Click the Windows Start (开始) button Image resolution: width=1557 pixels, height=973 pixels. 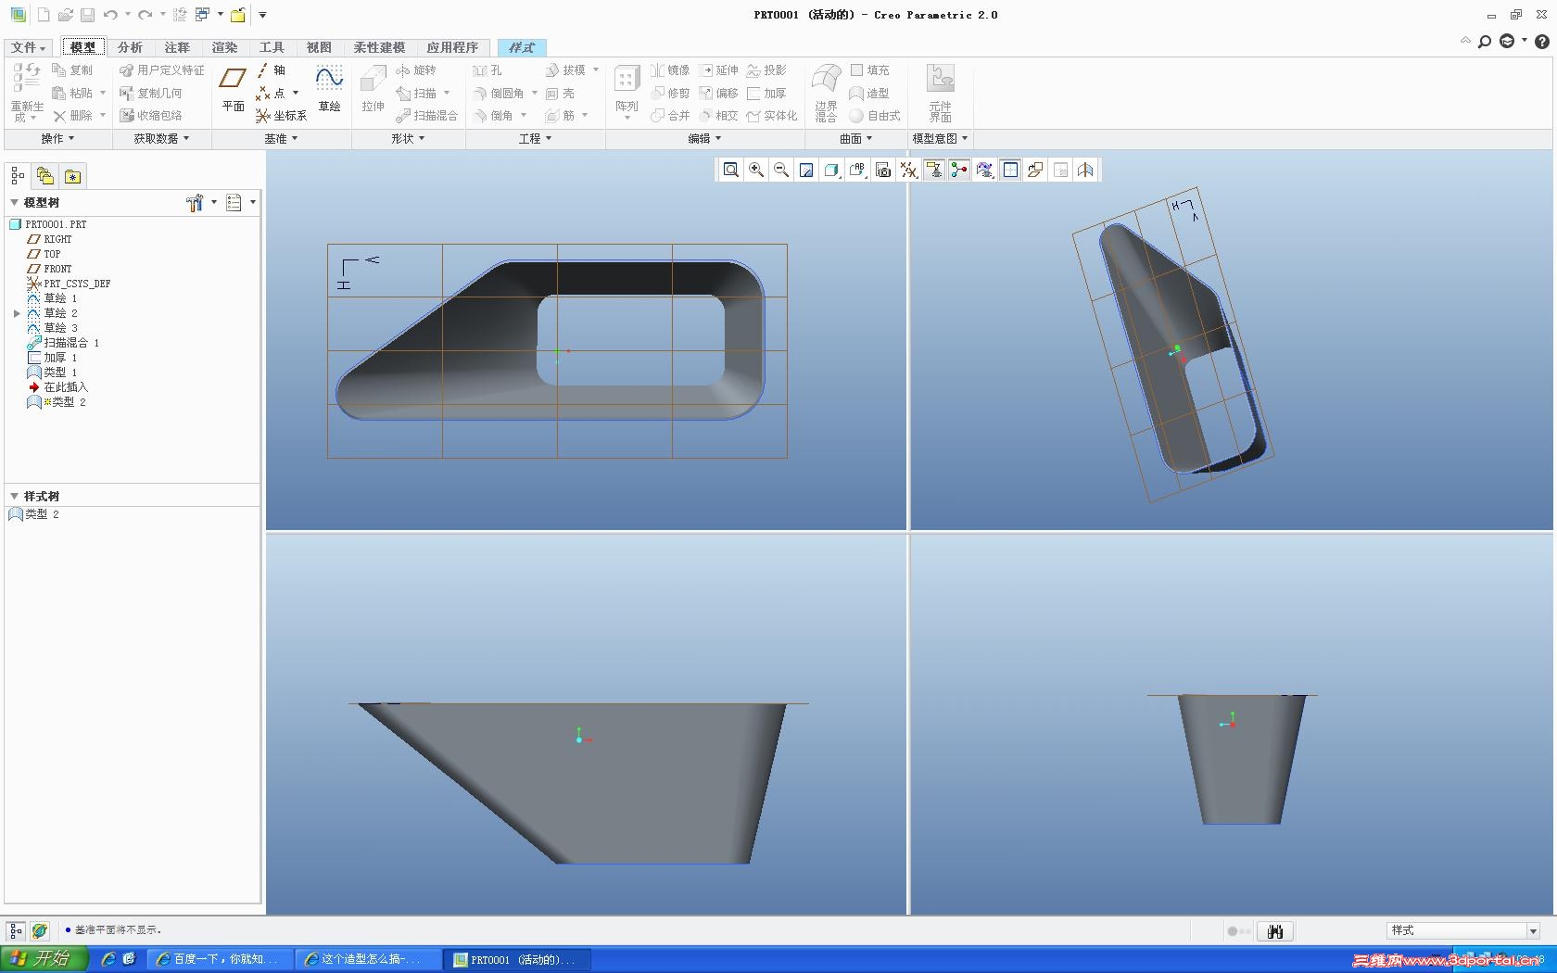tap(44, 958)
